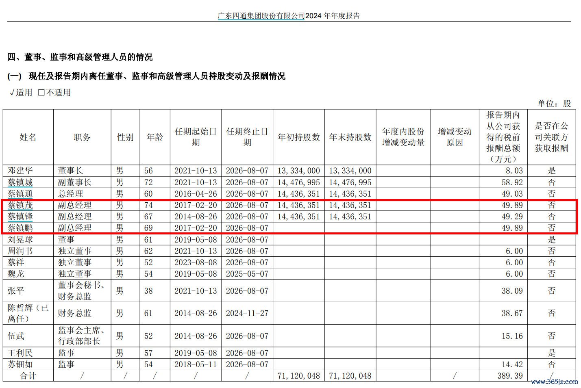Select the name cell 蔡镇通
The height and width of the screenshot is (388, 581).
tap(20, 194)
